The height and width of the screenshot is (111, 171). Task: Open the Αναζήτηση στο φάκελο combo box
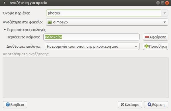tap(107, 22)
